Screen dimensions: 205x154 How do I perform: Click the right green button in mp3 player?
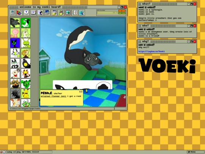(x=124, y=13)
